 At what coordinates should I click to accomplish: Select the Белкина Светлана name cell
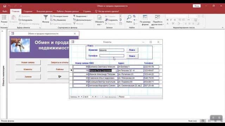[x=103, y=67]
